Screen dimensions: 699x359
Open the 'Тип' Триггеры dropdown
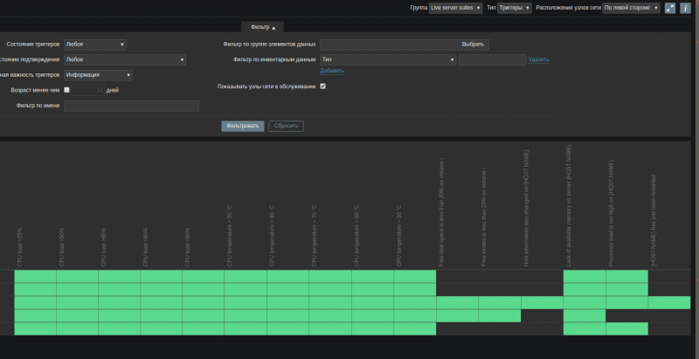(x=514, y=8)
